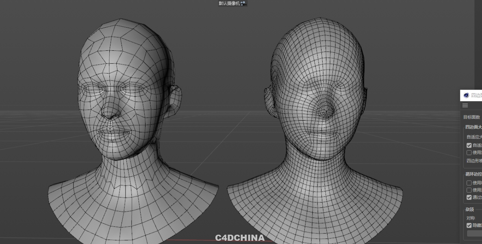Click the 杂项 group heading

coord(469,209)
